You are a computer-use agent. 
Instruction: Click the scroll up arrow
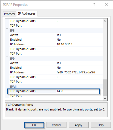click(x=105, y=21)
